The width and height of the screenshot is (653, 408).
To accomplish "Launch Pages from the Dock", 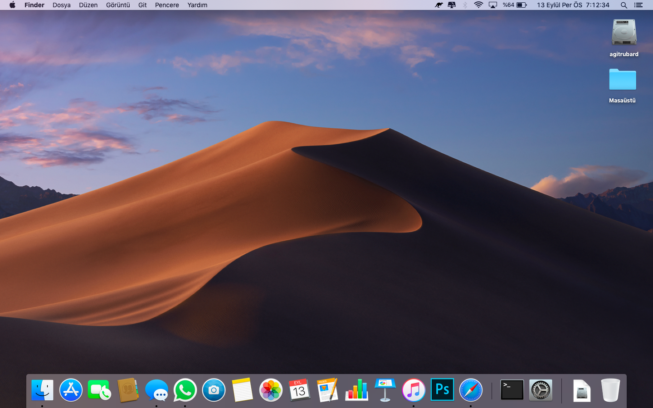I will [x=328, y=390].
